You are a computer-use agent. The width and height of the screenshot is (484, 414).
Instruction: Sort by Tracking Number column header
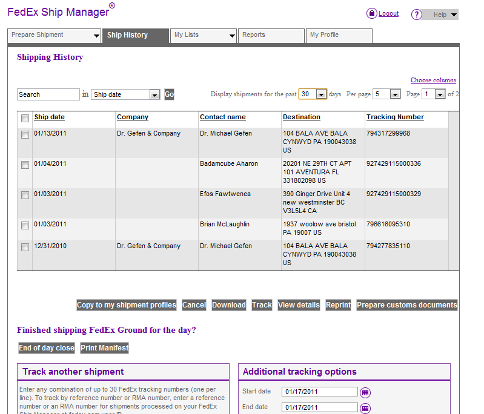coord(395,117)
